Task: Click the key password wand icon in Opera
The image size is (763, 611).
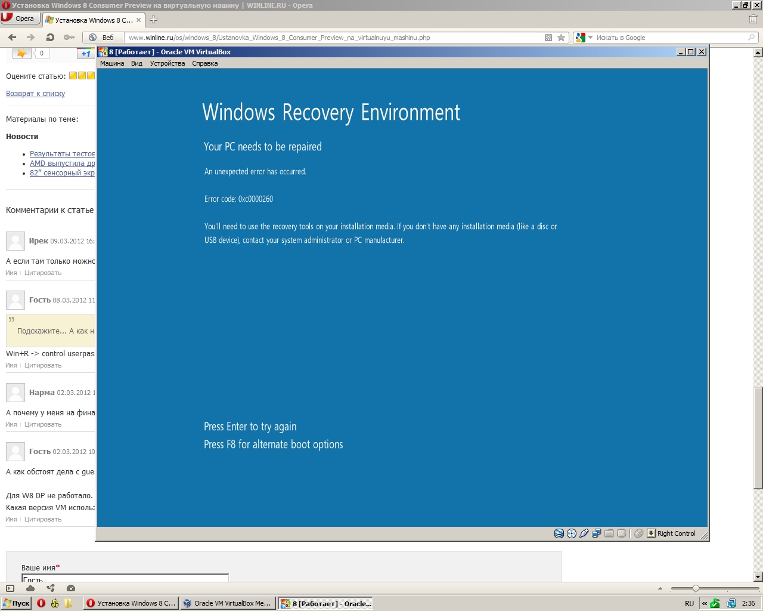Action: (x=69, y=37)
